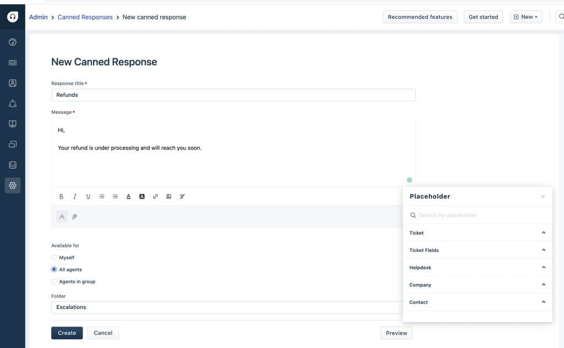This screenshot has width=564, height=348.
Task: Click the Admin breadcrumb link
Action: (x=38, y=17)
